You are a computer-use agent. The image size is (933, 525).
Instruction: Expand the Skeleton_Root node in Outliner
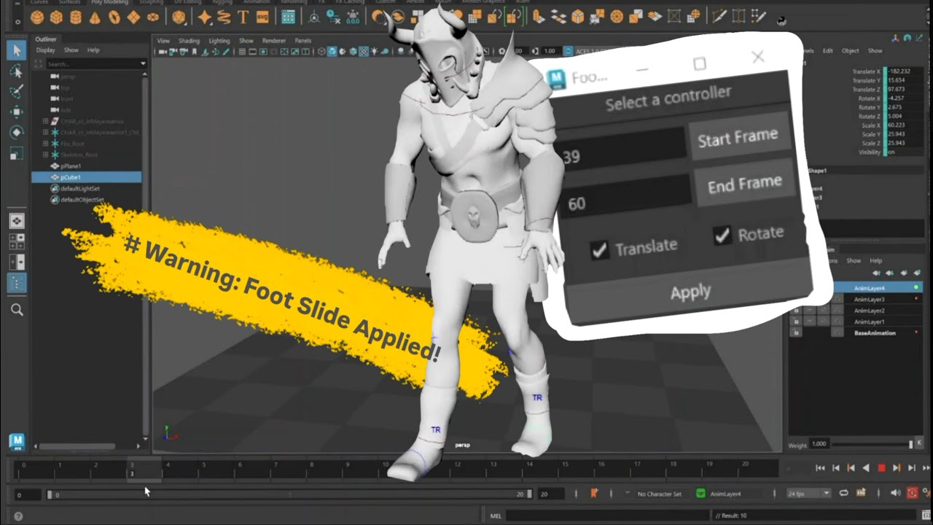coord(46,155)
